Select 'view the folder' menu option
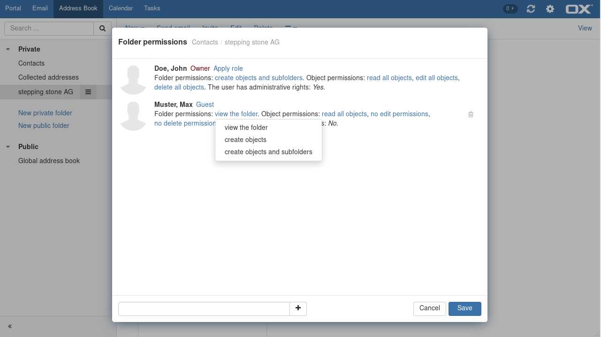 (x=246, y=127)
